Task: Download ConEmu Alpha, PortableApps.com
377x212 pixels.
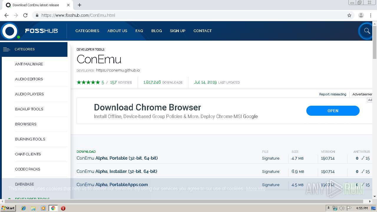Action: pos(112,185)
